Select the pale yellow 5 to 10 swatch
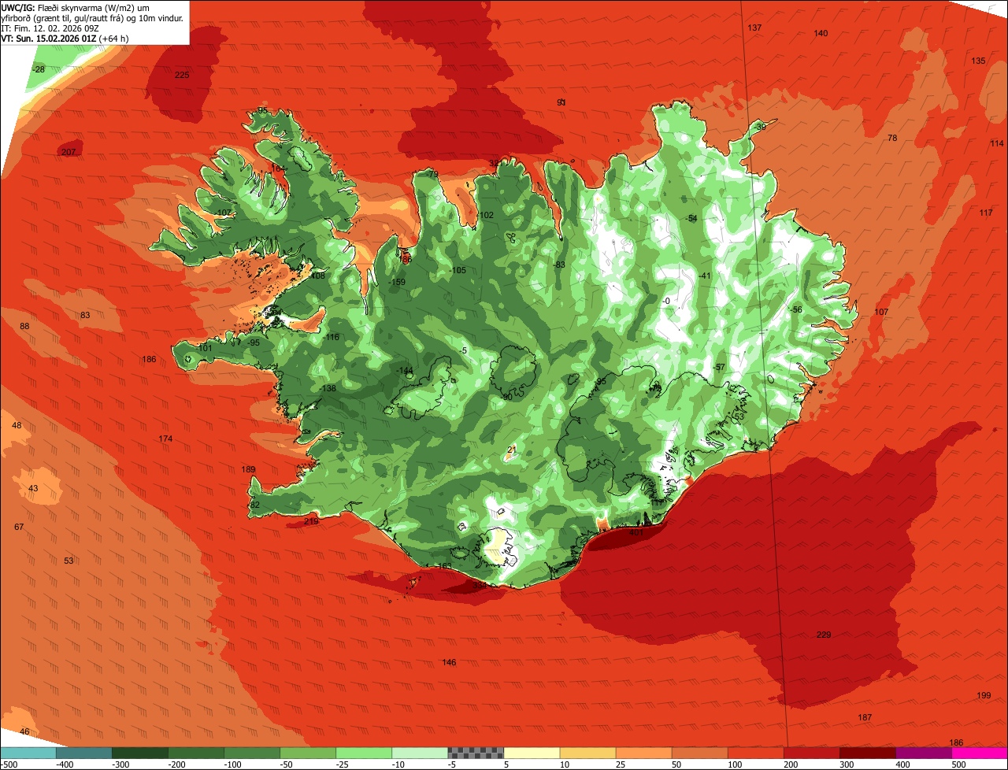Screen dimensions: 1008x770 click(x=532, y=753)
